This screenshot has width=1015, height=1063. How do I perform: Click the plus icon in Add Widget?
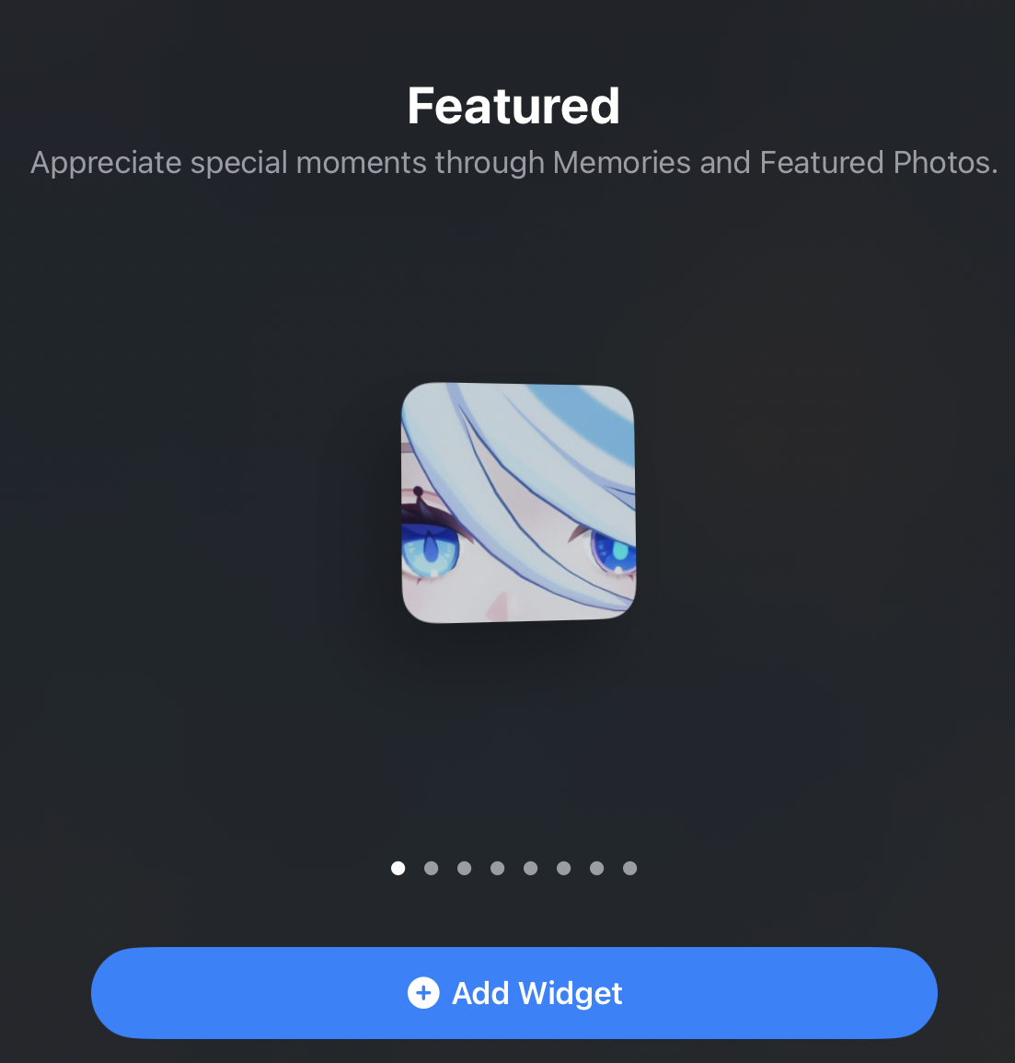tap(423, 993)
